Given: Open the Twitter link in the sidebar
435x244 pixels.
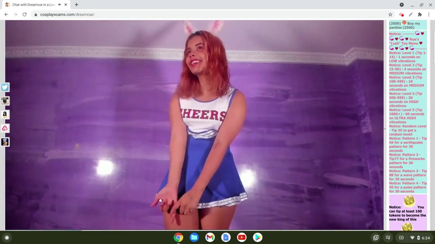Looking at the screenshot, I should coord(5,87).
